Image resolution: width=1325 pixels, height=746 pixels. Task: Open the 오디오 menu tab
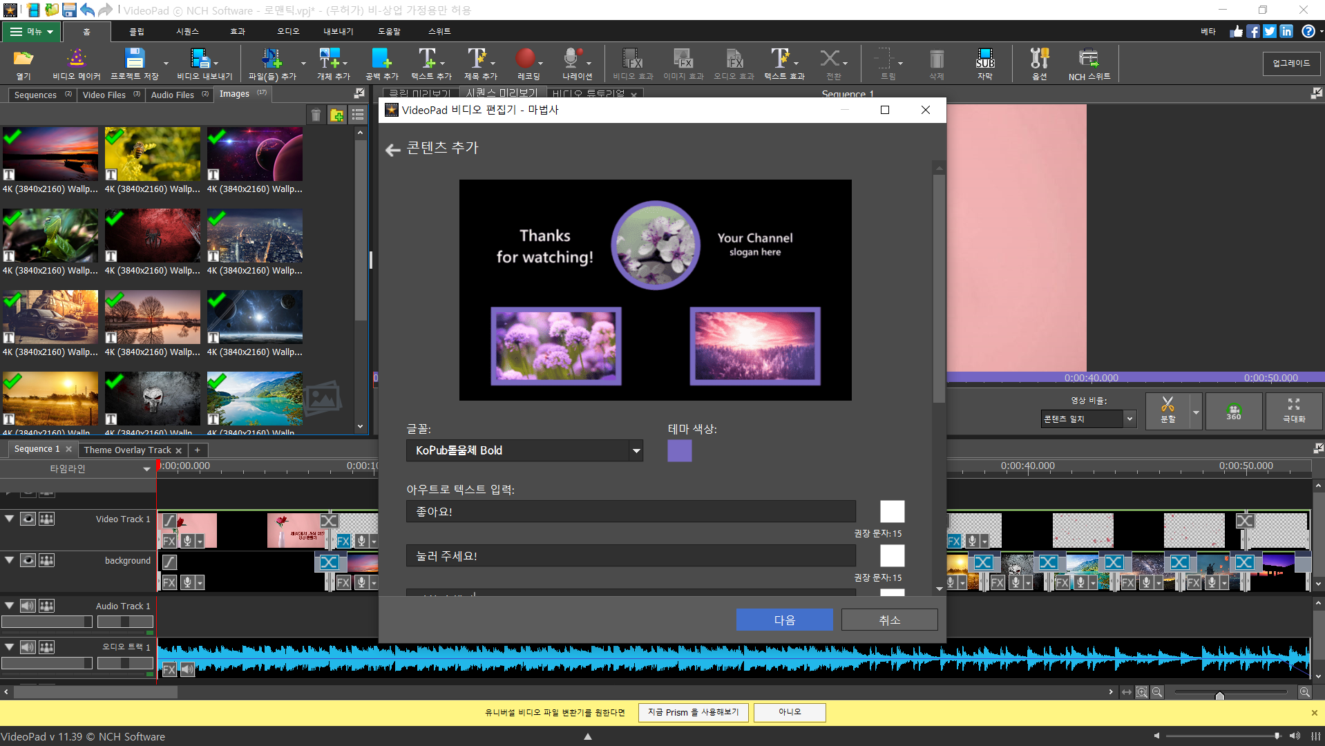(288, 31)
